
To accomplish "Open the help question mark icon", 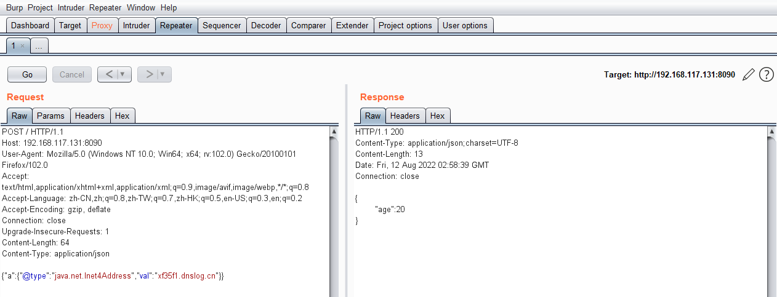I will click(x=766, y=74).
